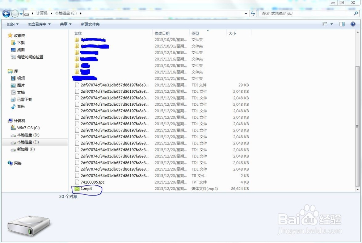This screenshot has width=362, height=243.
Task: Open the 视频 library
Action: tap(21, 78)
